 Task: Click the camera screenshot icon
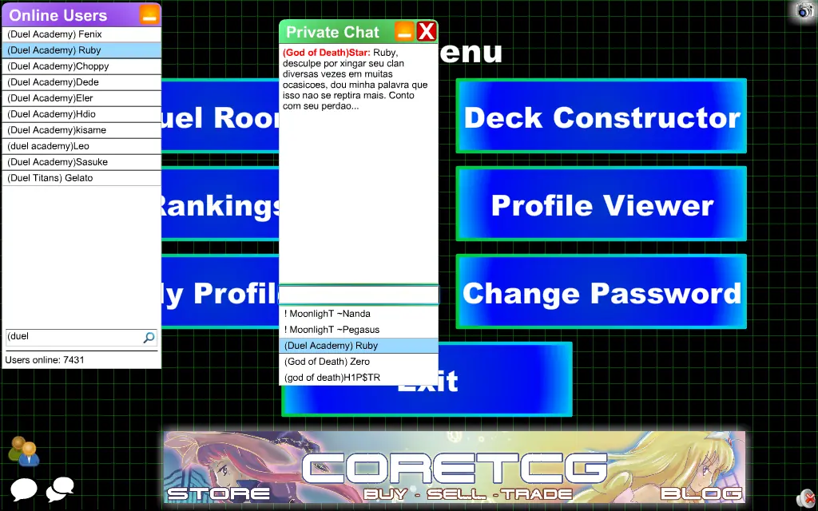click(x=805, y=11)
